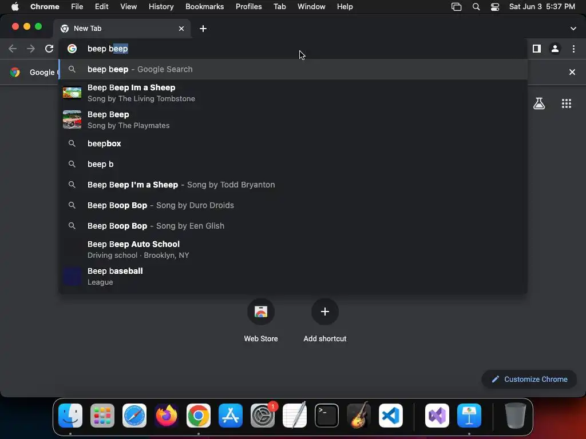
Task: Select Beep Beep Auto School suggestion
Action: click(x=293, y=249)
